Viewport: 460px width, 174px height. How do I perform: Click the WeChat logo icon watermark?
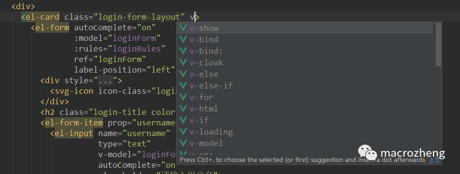tap(367, 153)
